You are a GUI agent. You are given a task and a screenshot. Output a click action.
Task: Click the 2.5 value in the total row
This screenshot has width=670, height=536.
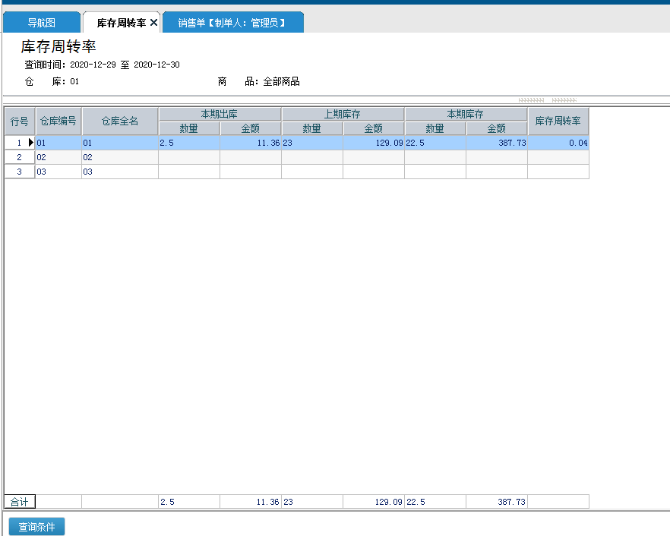point(189,502)
